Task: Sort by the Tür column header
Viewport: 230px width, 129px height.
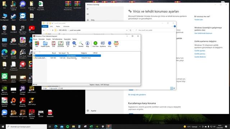Action: coord(68,53)
